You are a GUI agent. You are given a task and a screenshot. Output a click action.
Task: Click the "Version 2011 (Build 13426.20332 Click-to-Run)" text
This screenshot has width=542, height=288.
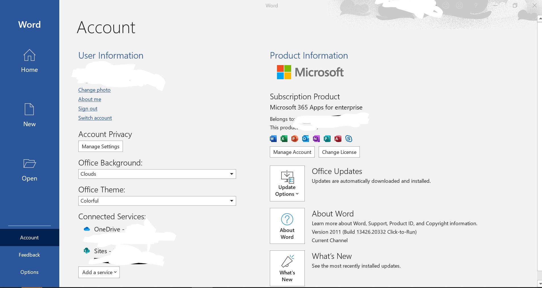(x=364, y=232)
